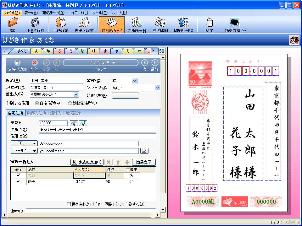This screenshot has width=302, height=226.
Task: Open 住所録一覧 address list view
Action: [x=137, y=24]
